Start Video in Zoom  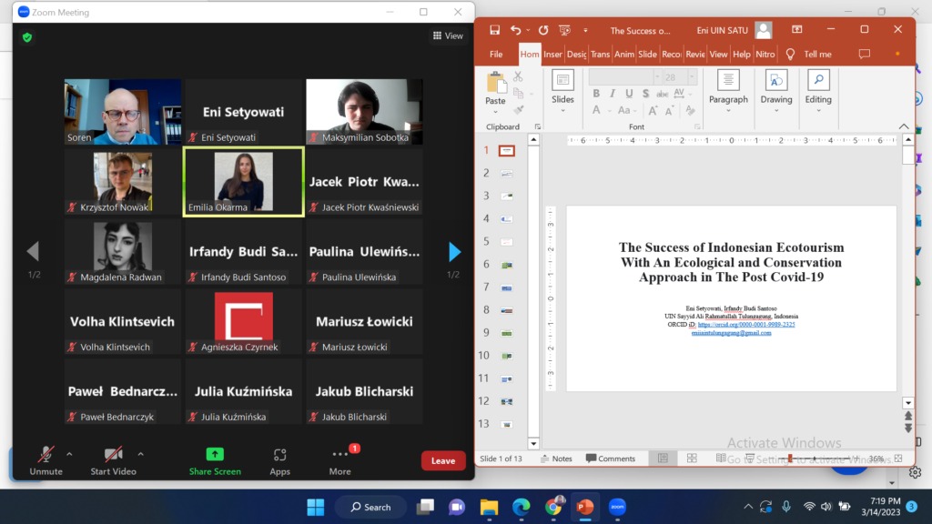click(x=113, y=460)
